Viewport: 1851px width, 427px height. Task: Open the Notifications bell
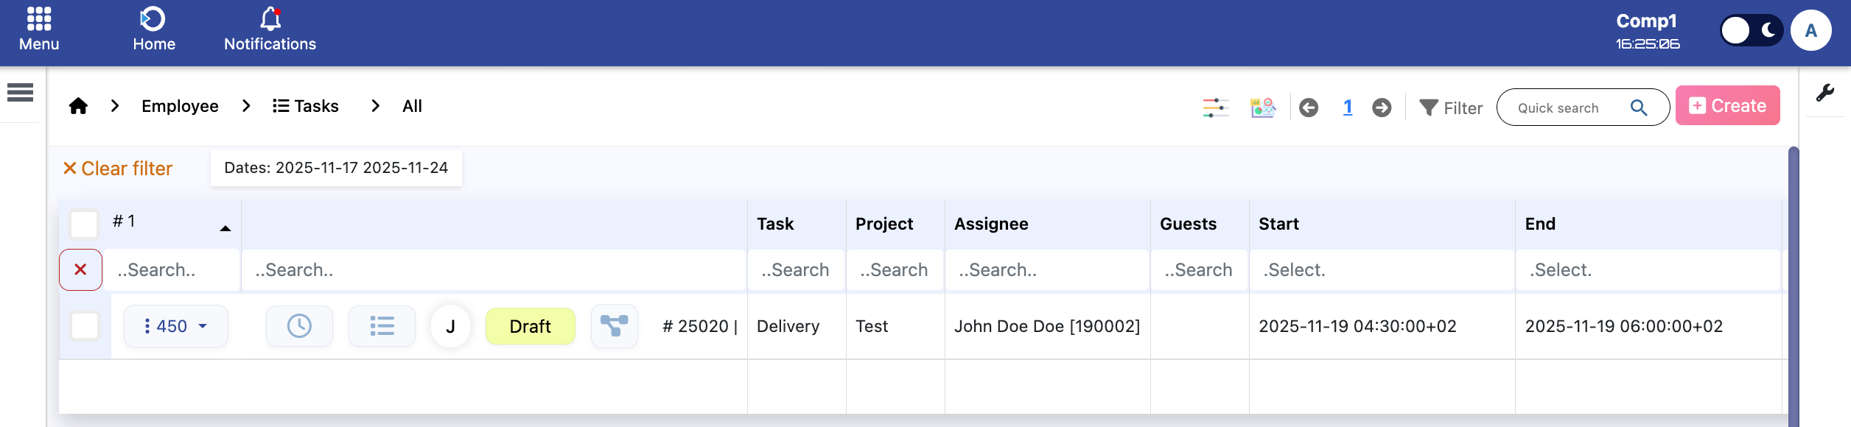tap(270, 29)
